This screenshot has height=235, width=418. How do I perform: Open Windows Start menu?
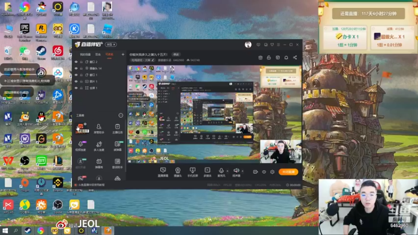click(5, 230)
